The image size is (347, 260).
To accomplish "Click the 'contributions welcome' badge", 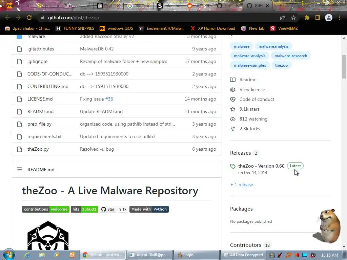I will (x=46, y=209).
